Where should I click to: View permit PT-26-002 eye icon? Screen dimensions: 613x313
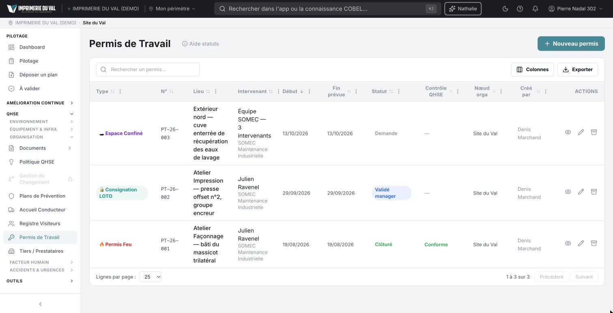click(568, 192)
